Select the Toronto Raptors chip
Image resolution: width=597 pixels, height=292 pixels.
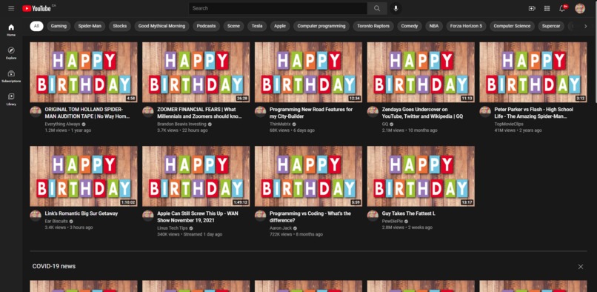pyautogui.click(x=373, y=26)
